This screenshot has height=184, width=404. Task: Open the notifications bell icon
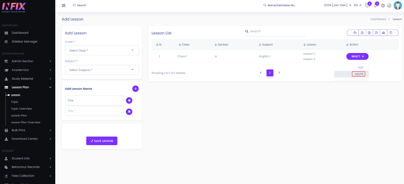(x=375, y=5)
